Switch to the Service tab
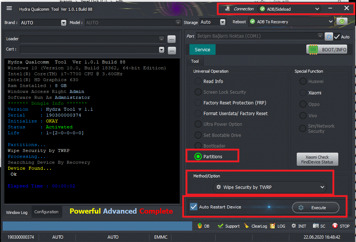Viewport: 356px width, 242px height. pos(202,49)
